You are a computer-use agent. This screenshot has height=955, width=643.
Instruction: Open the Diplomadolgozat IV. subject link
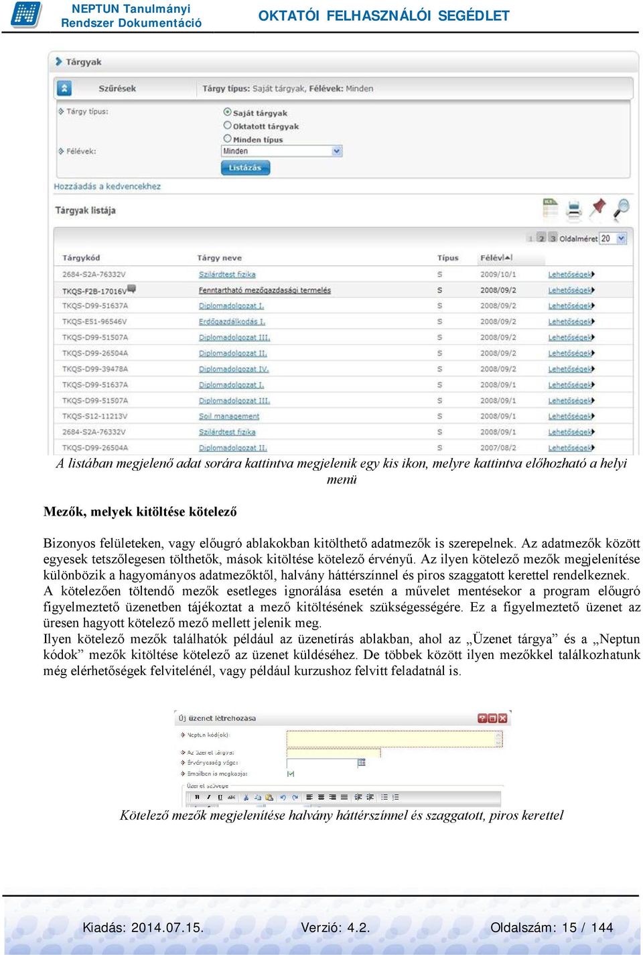(233, 369)
